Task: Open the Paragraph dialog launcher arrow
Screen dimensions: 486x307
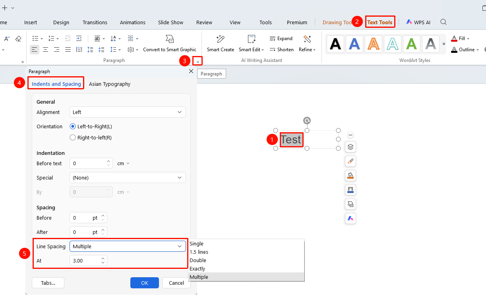Action: (x=198, y=61)
